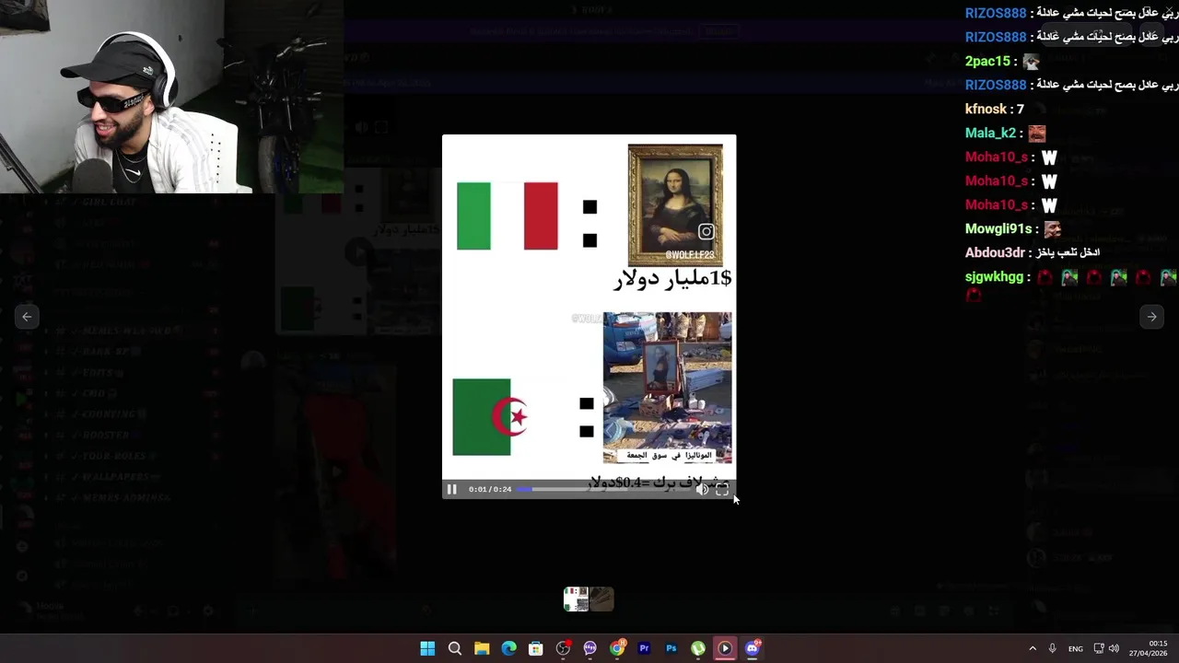
Task: Open uTorrent from taskbar
Action: click(x=698, y=648)
